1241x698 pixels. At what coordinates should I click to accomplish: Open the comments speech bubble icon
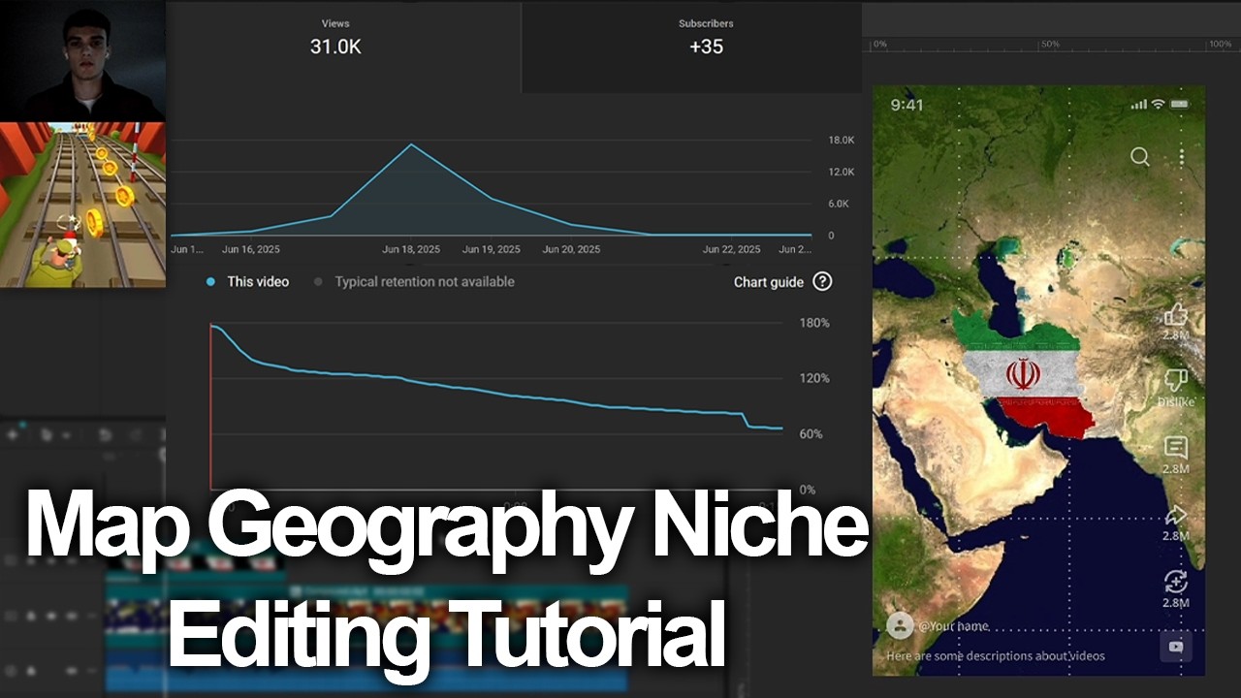(1176, 447)
